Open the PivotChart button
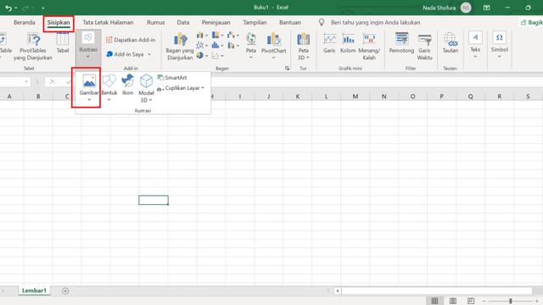The height and width of the screenshot is (305, 543). (273, 46)
